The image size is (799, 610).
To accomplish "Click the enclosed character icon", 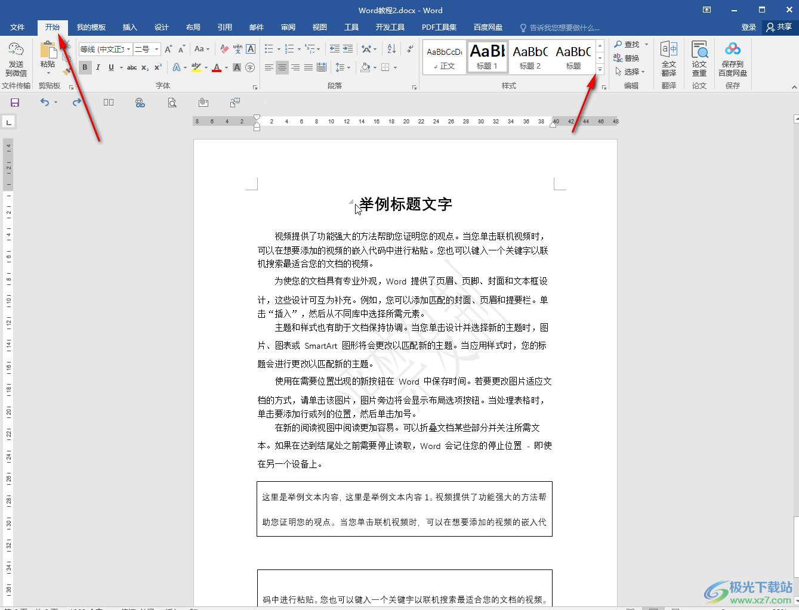I will pyautogui.click(x=250, y=67).
